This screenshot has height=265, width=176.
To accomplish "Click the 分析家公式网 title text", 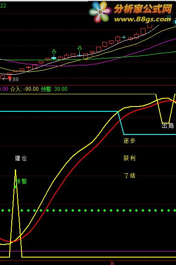I will pos(143,9).
